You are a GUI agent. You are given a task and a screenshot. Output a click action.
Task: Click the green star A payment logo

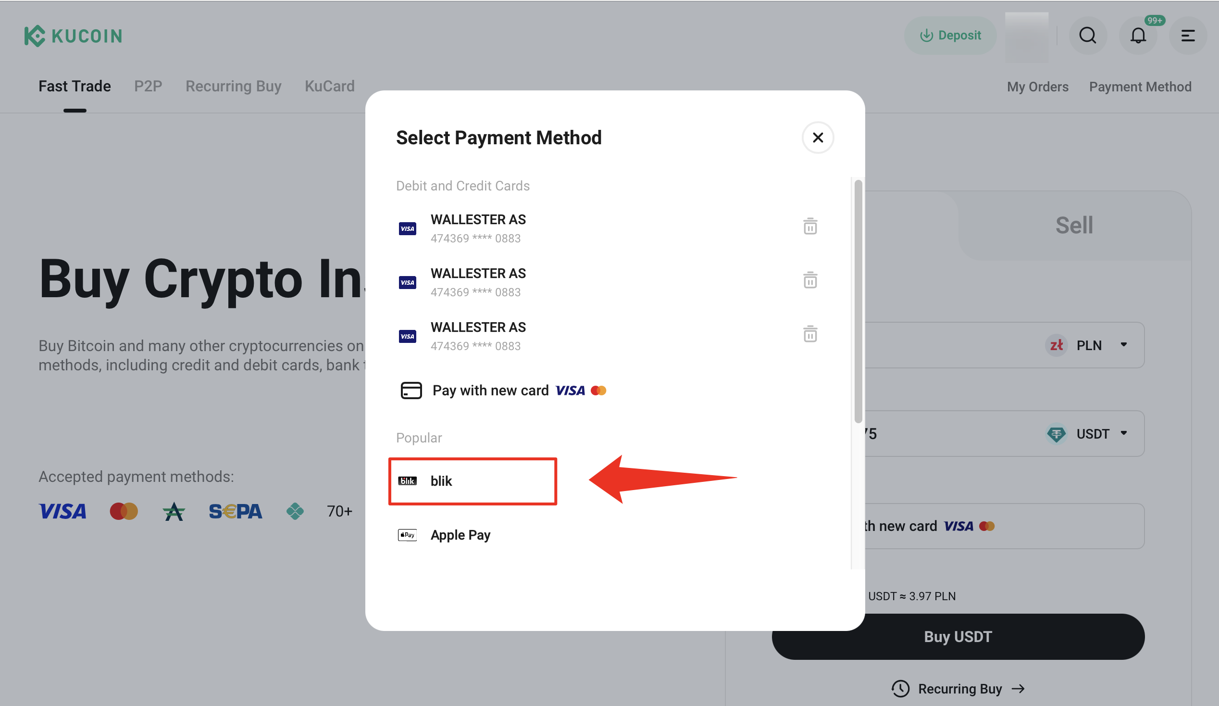pos(174,512)
